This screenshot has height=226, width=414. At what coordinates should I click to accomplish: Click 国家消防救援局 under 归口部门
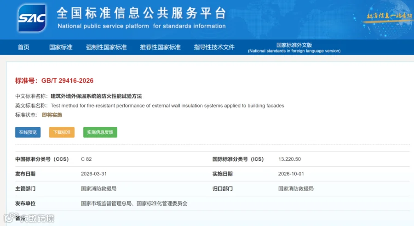tap(296, 188)
